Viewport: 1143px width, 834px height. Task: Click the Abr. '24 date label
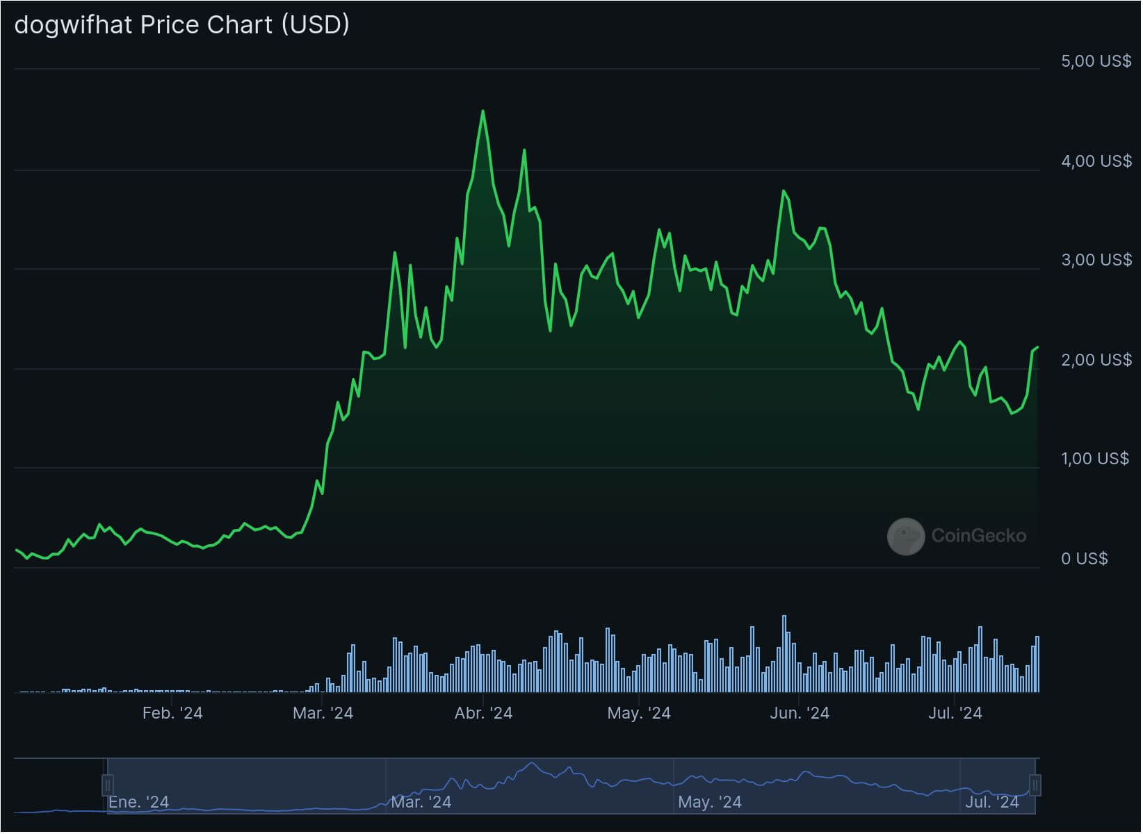[483, 713]
